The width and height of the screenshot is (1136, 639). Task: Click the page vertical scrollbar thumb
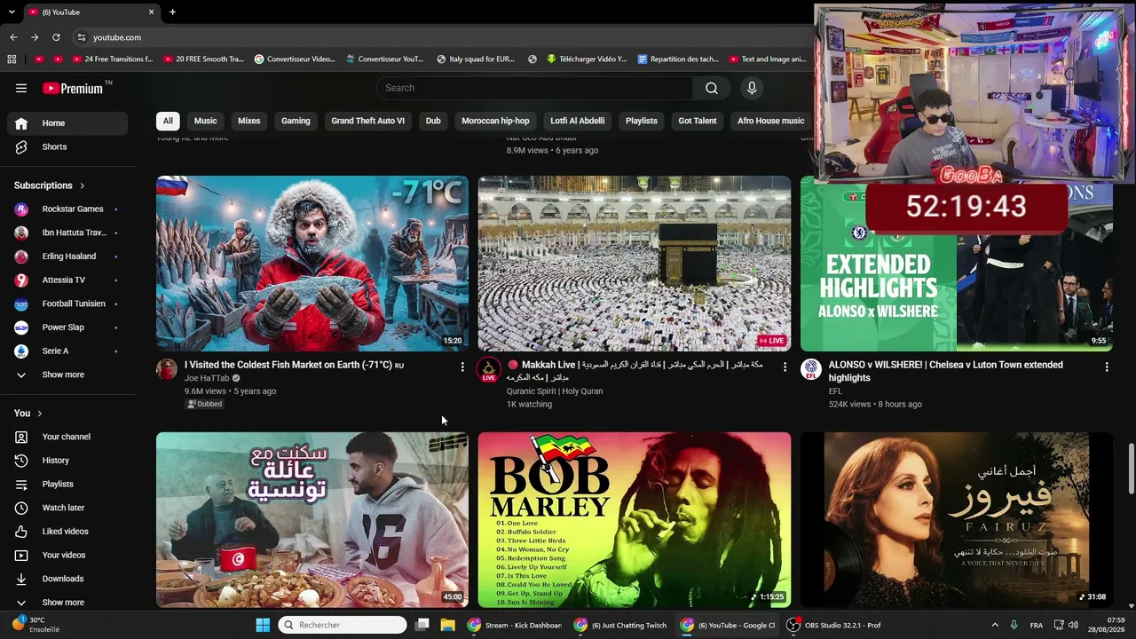(x=1131, y=468)
